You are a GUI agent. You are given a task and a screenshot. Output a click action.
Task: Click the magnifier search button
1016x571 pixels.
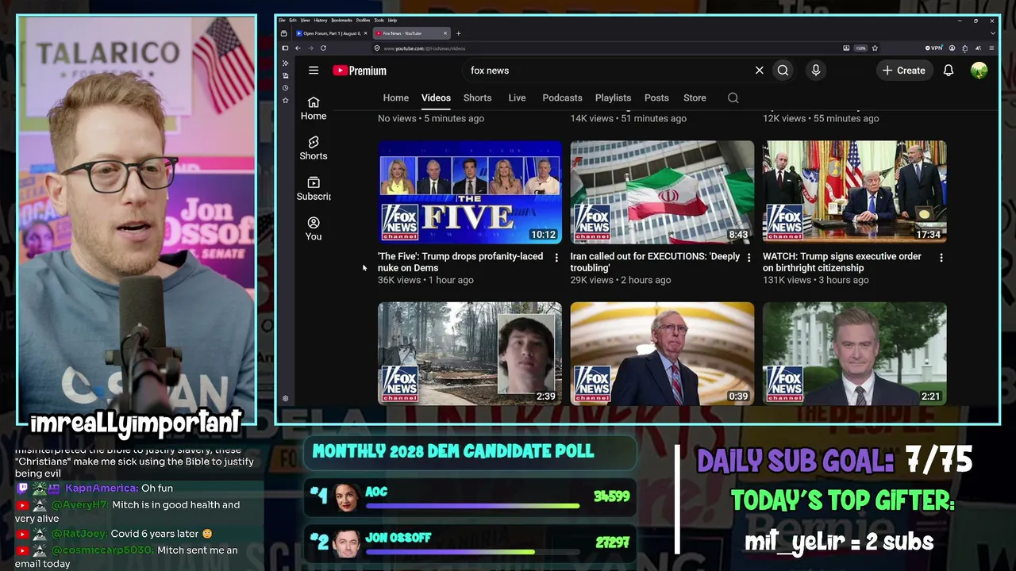[783, 71]
